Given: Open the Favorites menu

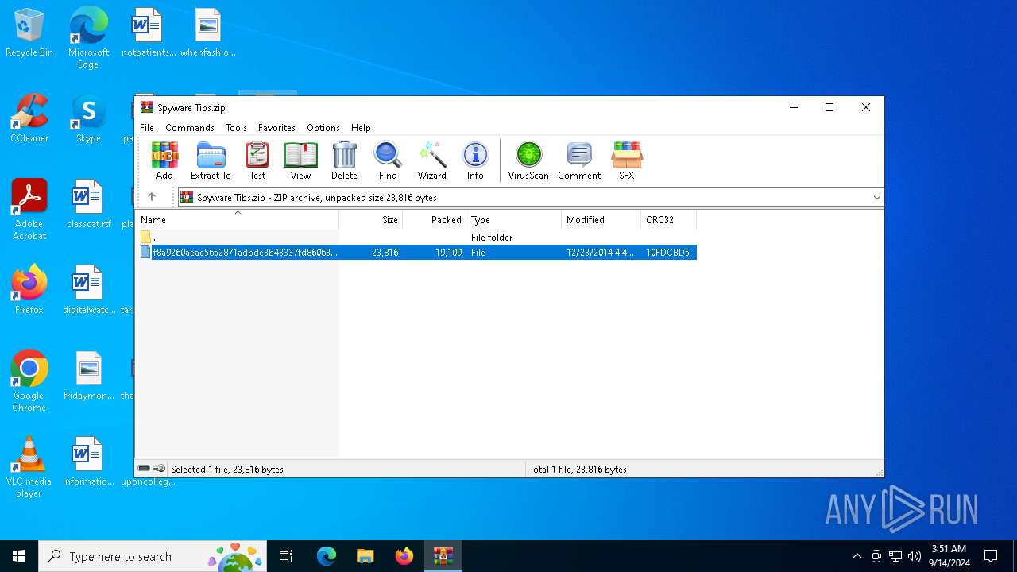Looking at the screenshot, I should click(x=276, y=128).
